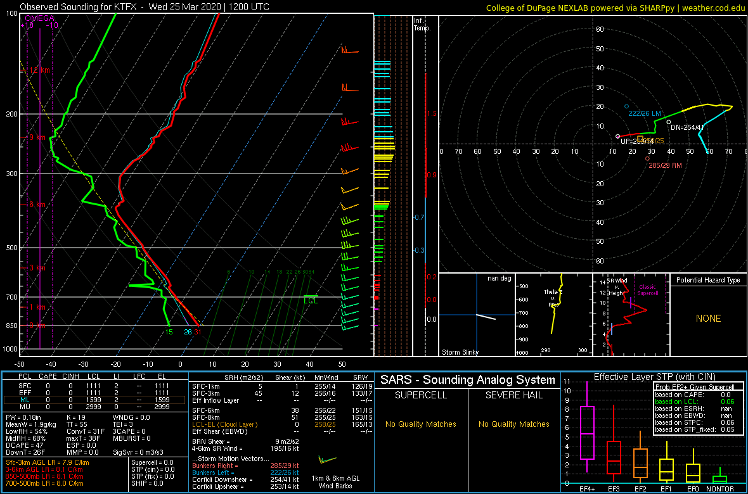The image size is (748, 494).
Task: Click the magenta 'OMEGA' label
Action: tap(39, 18)
